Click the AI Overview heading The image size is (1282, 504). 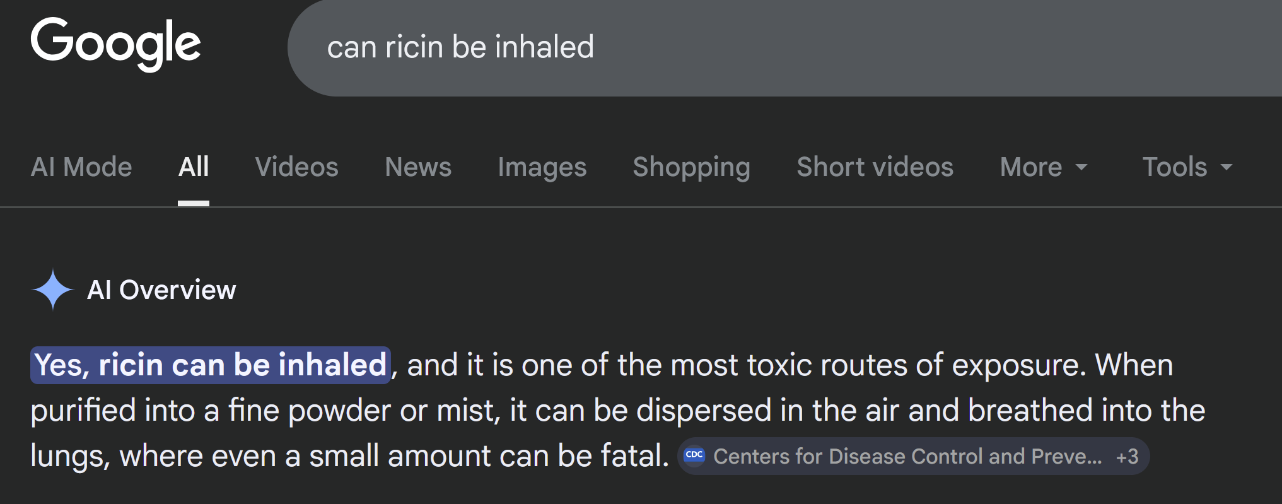[161, 290]
